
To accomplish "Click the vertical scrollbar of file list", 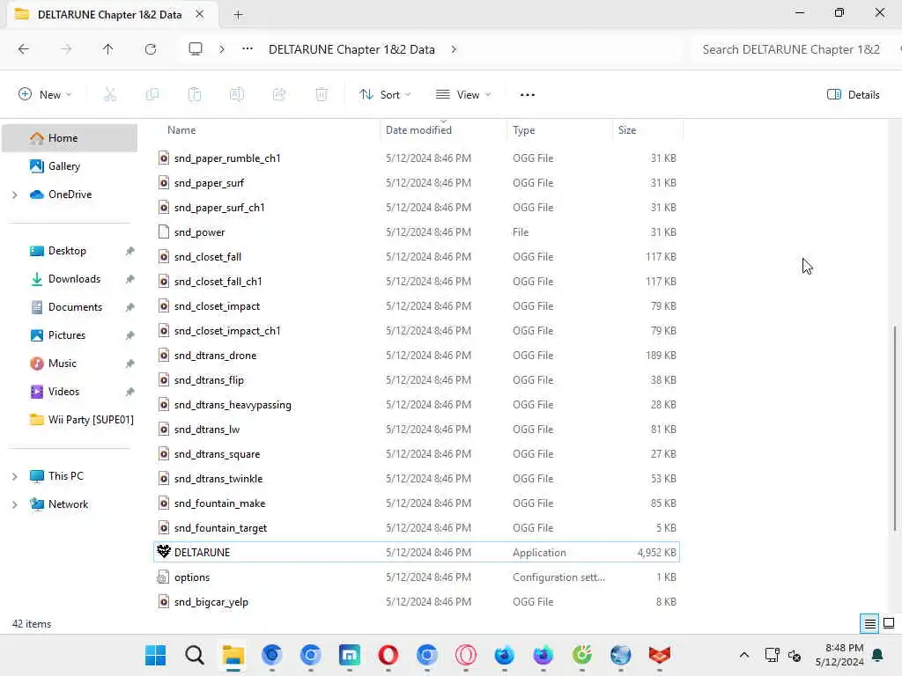I will pyautogui.click(x=895, y=429).
